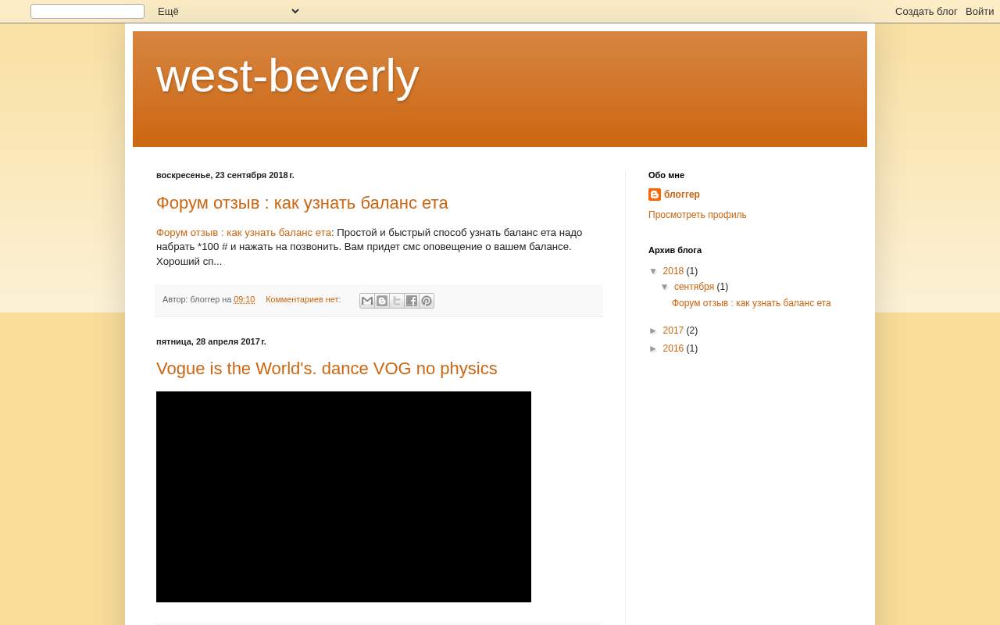
Task: Expand the 2016 archive triangle
Action: pos(654,348)
